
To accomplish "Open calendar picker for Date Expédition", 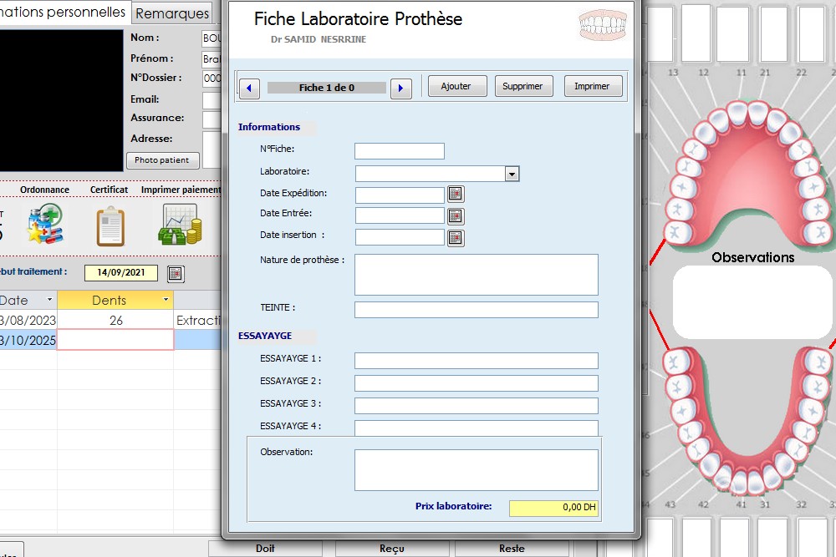I will point(455,195).
